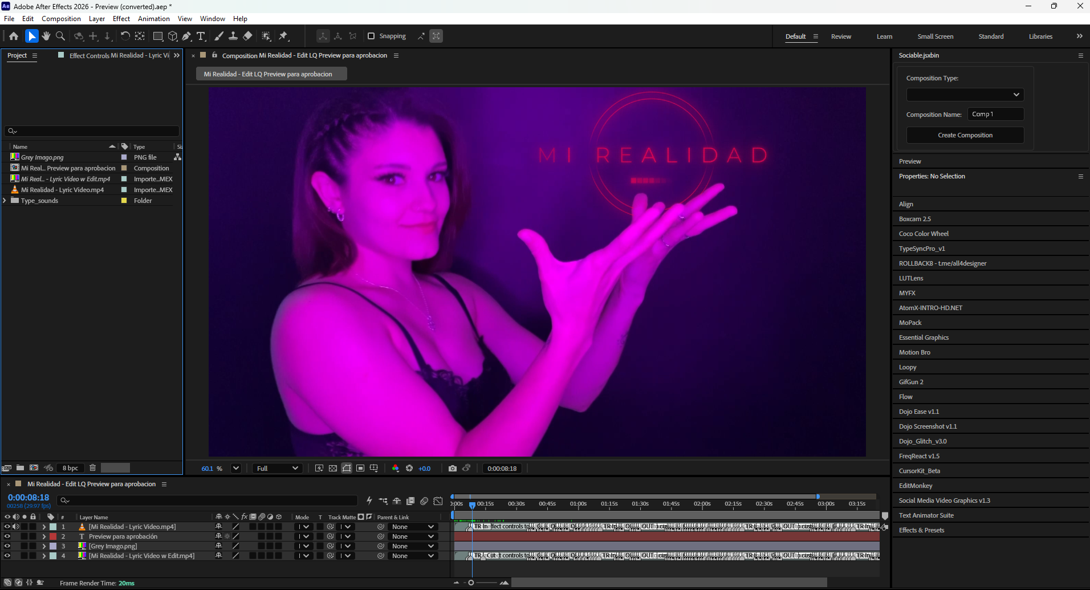Open blending Mode dropdown for layer 1

[x=303, y=527]
